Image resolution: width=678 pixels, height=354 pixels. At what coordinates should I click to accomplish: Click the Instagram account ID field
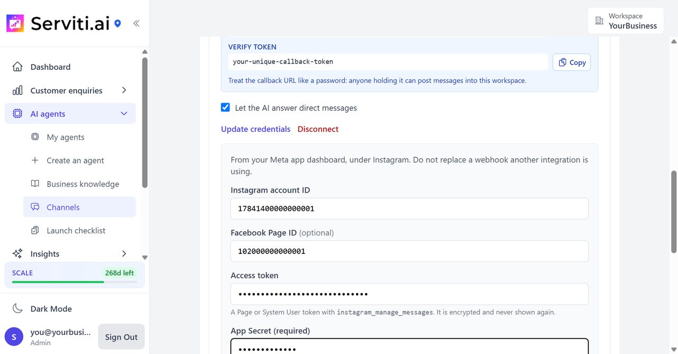[x=409, y=208]
